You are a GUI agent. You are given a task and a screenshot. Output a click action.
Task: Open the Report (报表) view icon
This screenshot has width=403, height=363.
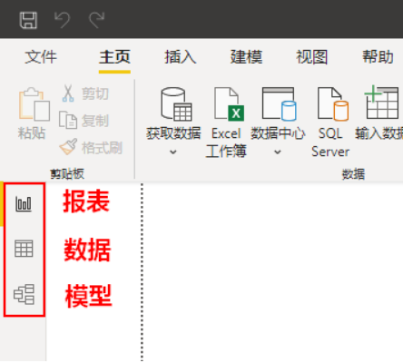point(24,203)
